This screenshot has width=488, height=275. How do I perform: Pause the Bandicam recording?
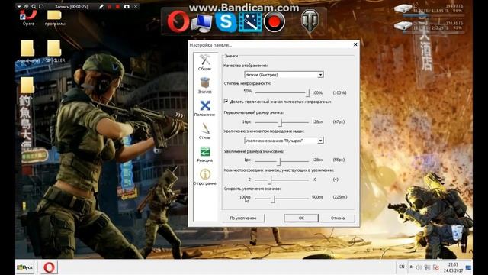pyautogui.click(x=110, y=6)
